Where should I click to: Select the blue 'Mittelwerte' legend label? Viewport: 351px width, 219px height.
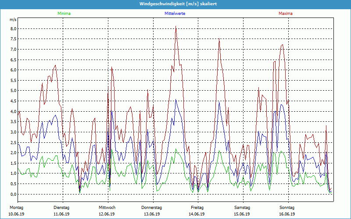click(x=175, y=14)
